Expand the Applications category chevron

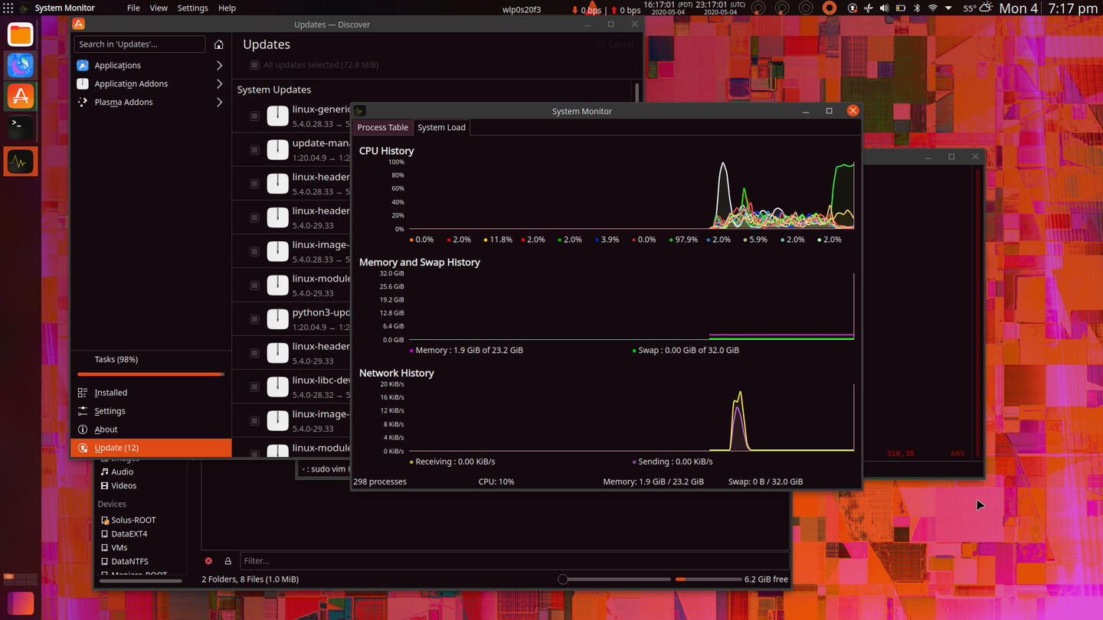[x=219, y=65]
